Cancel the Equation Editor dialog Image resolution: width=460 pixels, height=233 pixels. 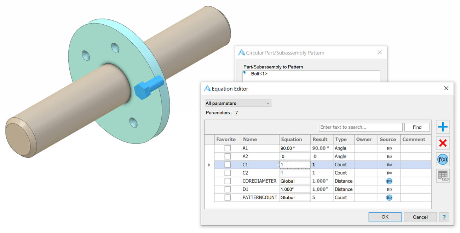coord(420,217)
